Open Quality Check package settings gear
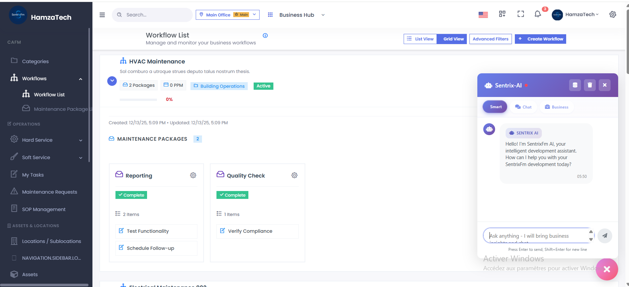 (294, 176)
